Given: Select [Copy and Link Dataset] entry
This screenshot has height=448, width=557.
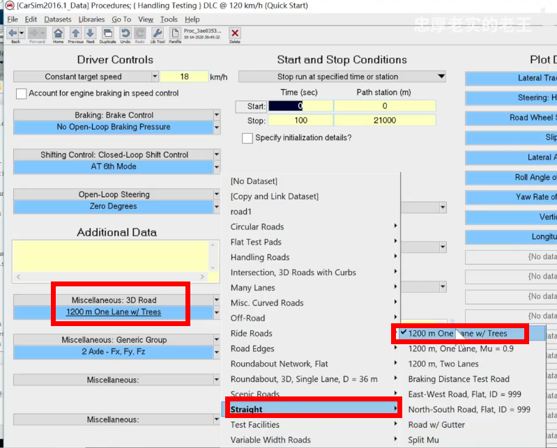Looking at the screenshot, I should [274, 196].
